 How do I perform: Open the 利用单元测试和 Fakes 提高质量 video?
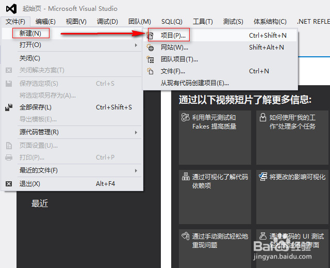pos(215,137)
